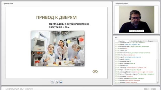Select Александр Белгороков's chat message
The width and height of the screenshot is (161, 90).
click(134, 72)
